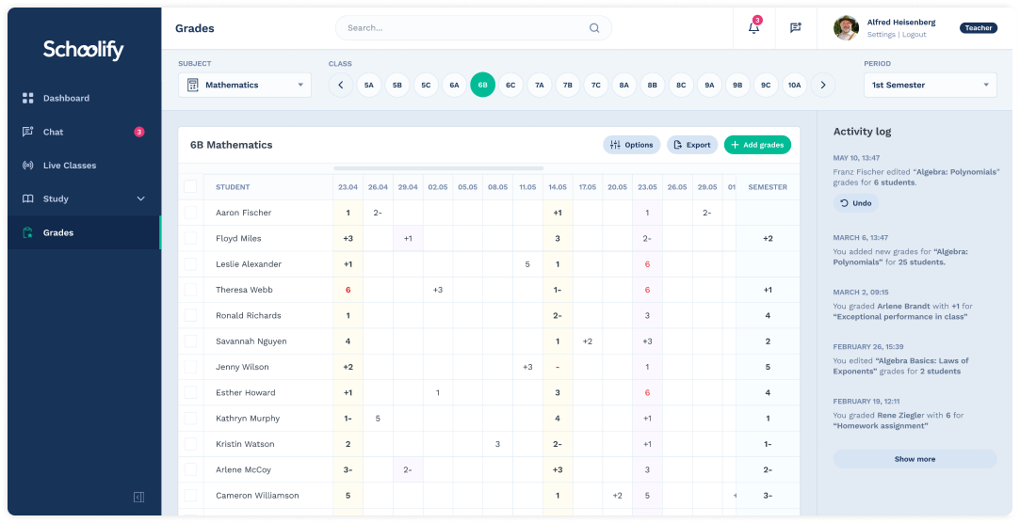Image resolution: width=1020 pixels, height=523 pixels.
Task: Open Dashboard from sidebar
Action: pyautogui.click(x=85, y=98)
